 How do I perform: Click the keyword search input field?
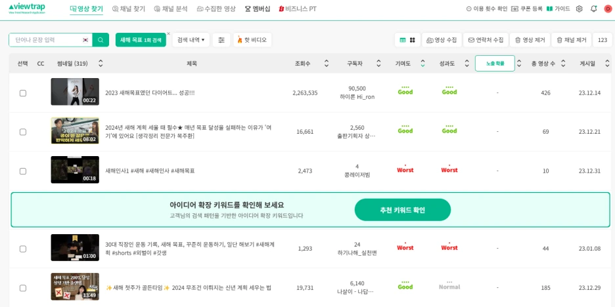(45, 40)
